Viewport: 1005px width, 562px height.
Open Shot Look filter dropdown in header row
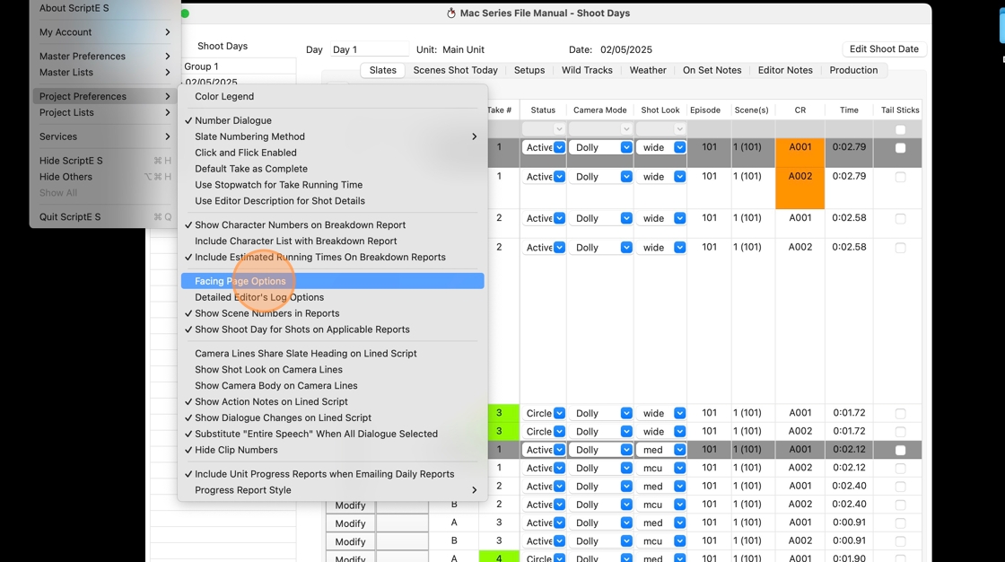click(x=660, y=129)
